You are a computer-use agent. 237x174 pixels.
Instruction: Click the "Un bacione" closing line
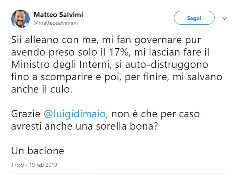click(x=37, y=150)
